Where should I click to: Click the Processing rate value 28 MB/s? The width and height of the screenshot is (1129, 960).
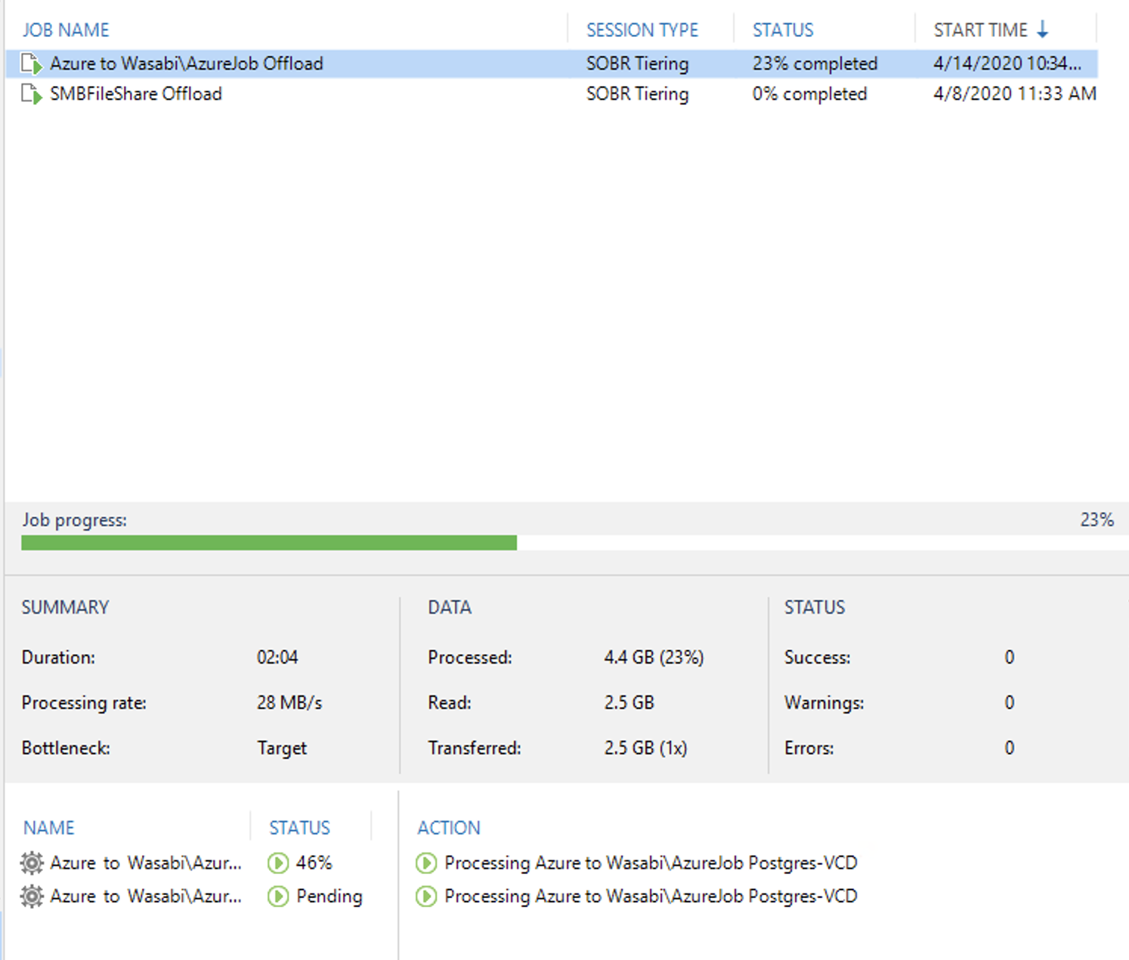(289, 703)
